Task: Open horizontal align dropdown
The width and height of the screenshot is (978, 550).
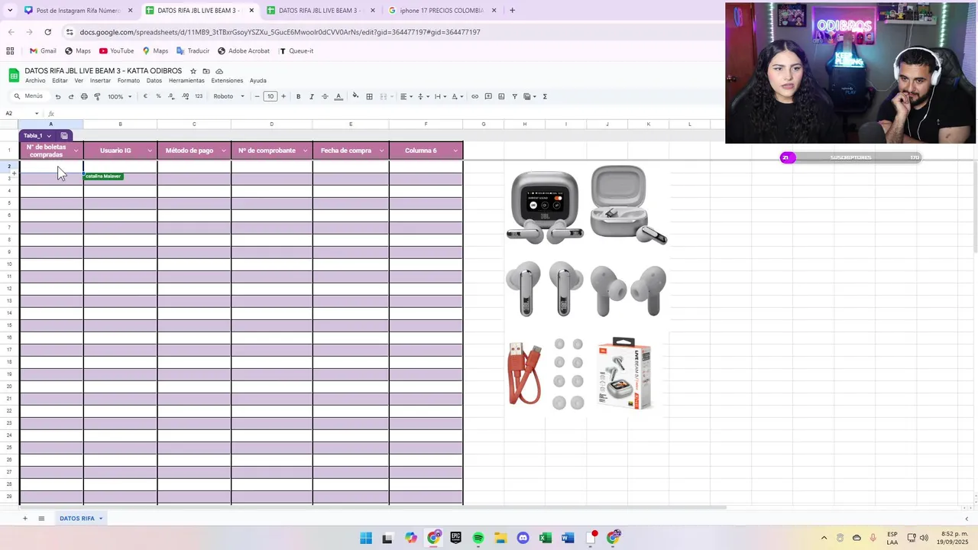Action: pyautogui.click(x=406, y=96)
